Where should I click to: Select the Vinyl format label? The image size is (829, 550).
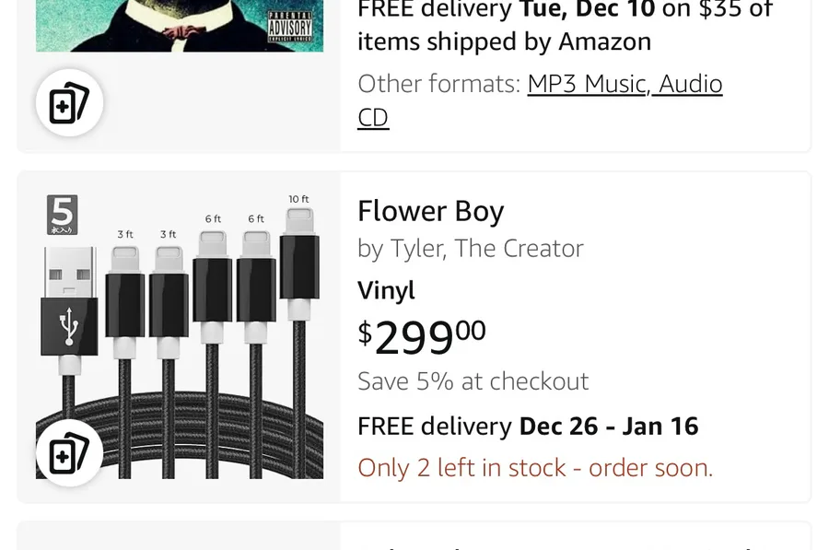pos(386,290)
